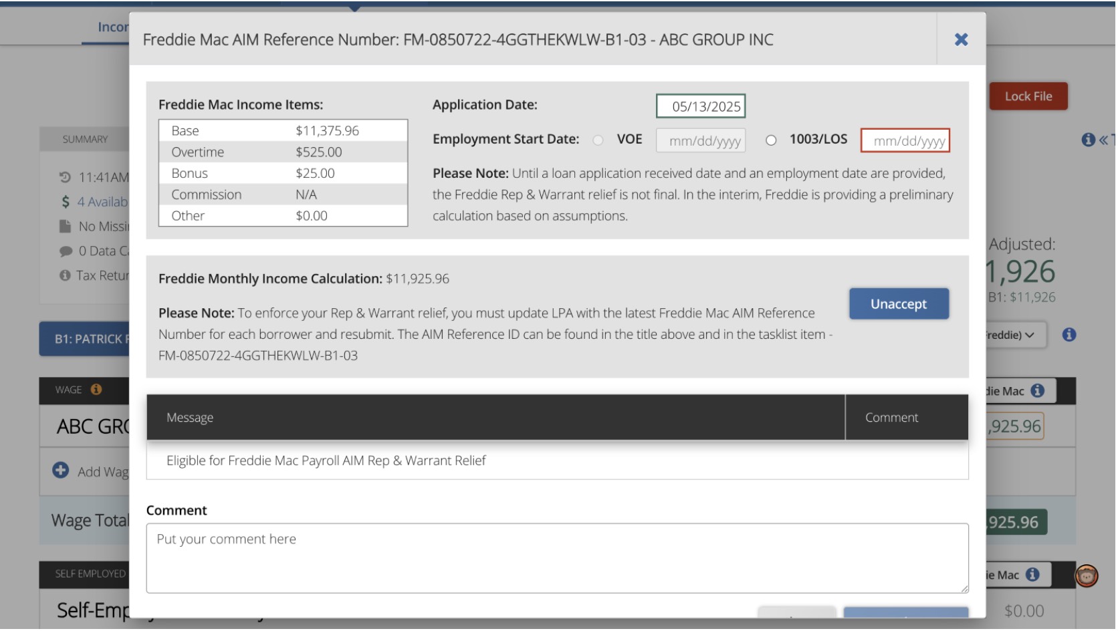
Task: Click the $0.00 self-employed amount
Action: tap(1026, 612)
